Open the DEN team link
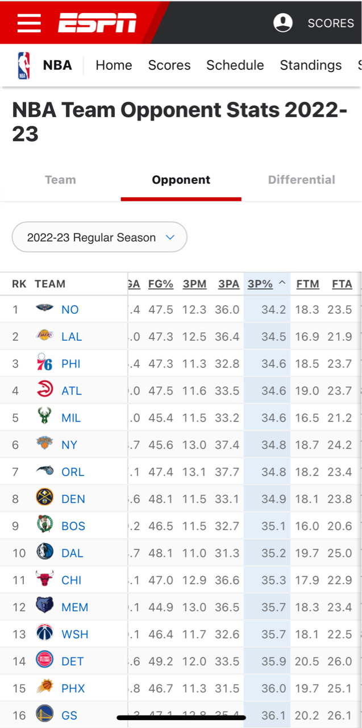This screenshot has height=728, width=362. coord(73,499)
